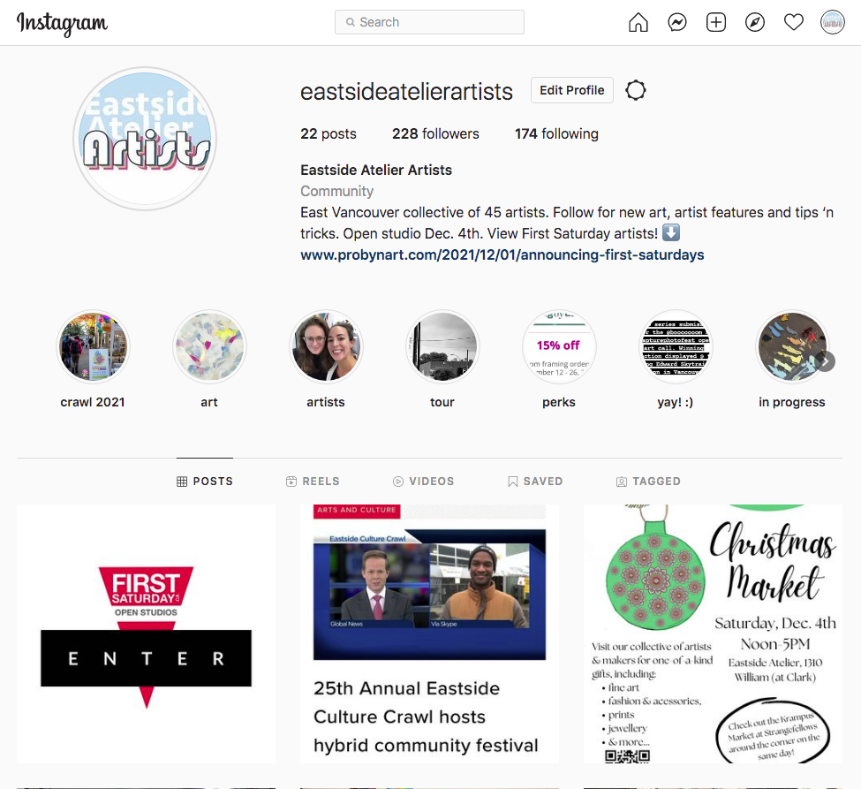This screenshot has height=789, width=861.
Task: Click into the Search field
Action: pos(429,22)
